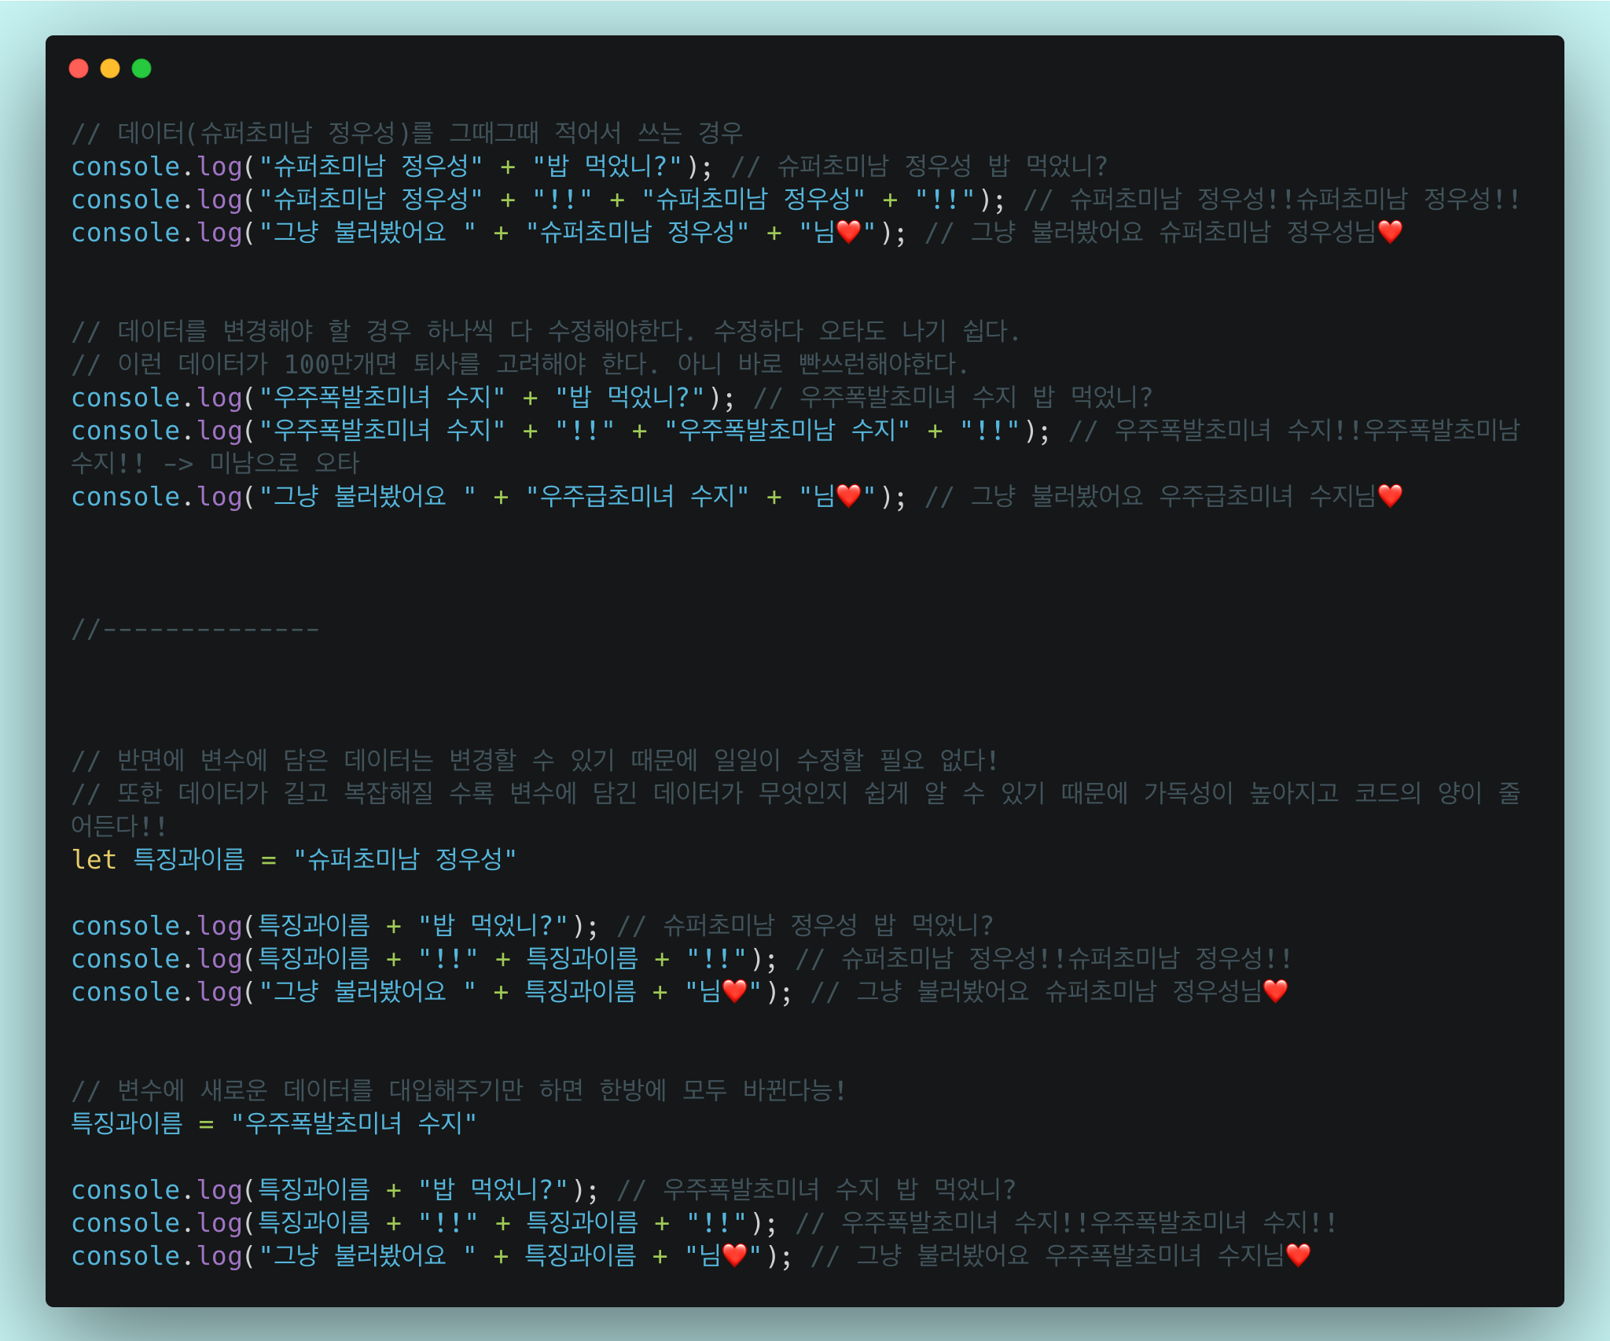Click the heart after 우주급초미녀 수지님 comment
The image size is (1610, 1341).
coord(1390,496)
